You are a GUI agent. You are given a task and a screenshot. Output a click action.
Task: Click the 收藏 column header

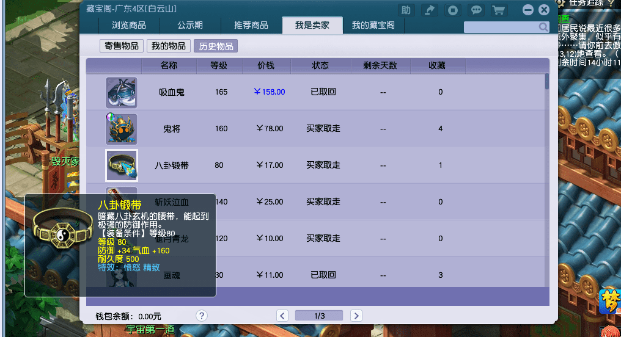(437, 66)
